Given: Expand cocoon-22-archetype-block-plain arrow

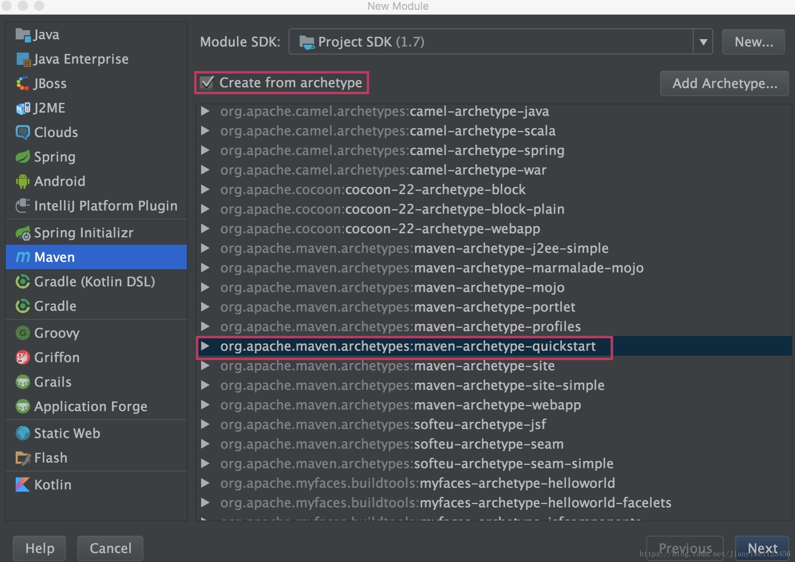Looking at the screenshot, I should click(x=205, y=209).
